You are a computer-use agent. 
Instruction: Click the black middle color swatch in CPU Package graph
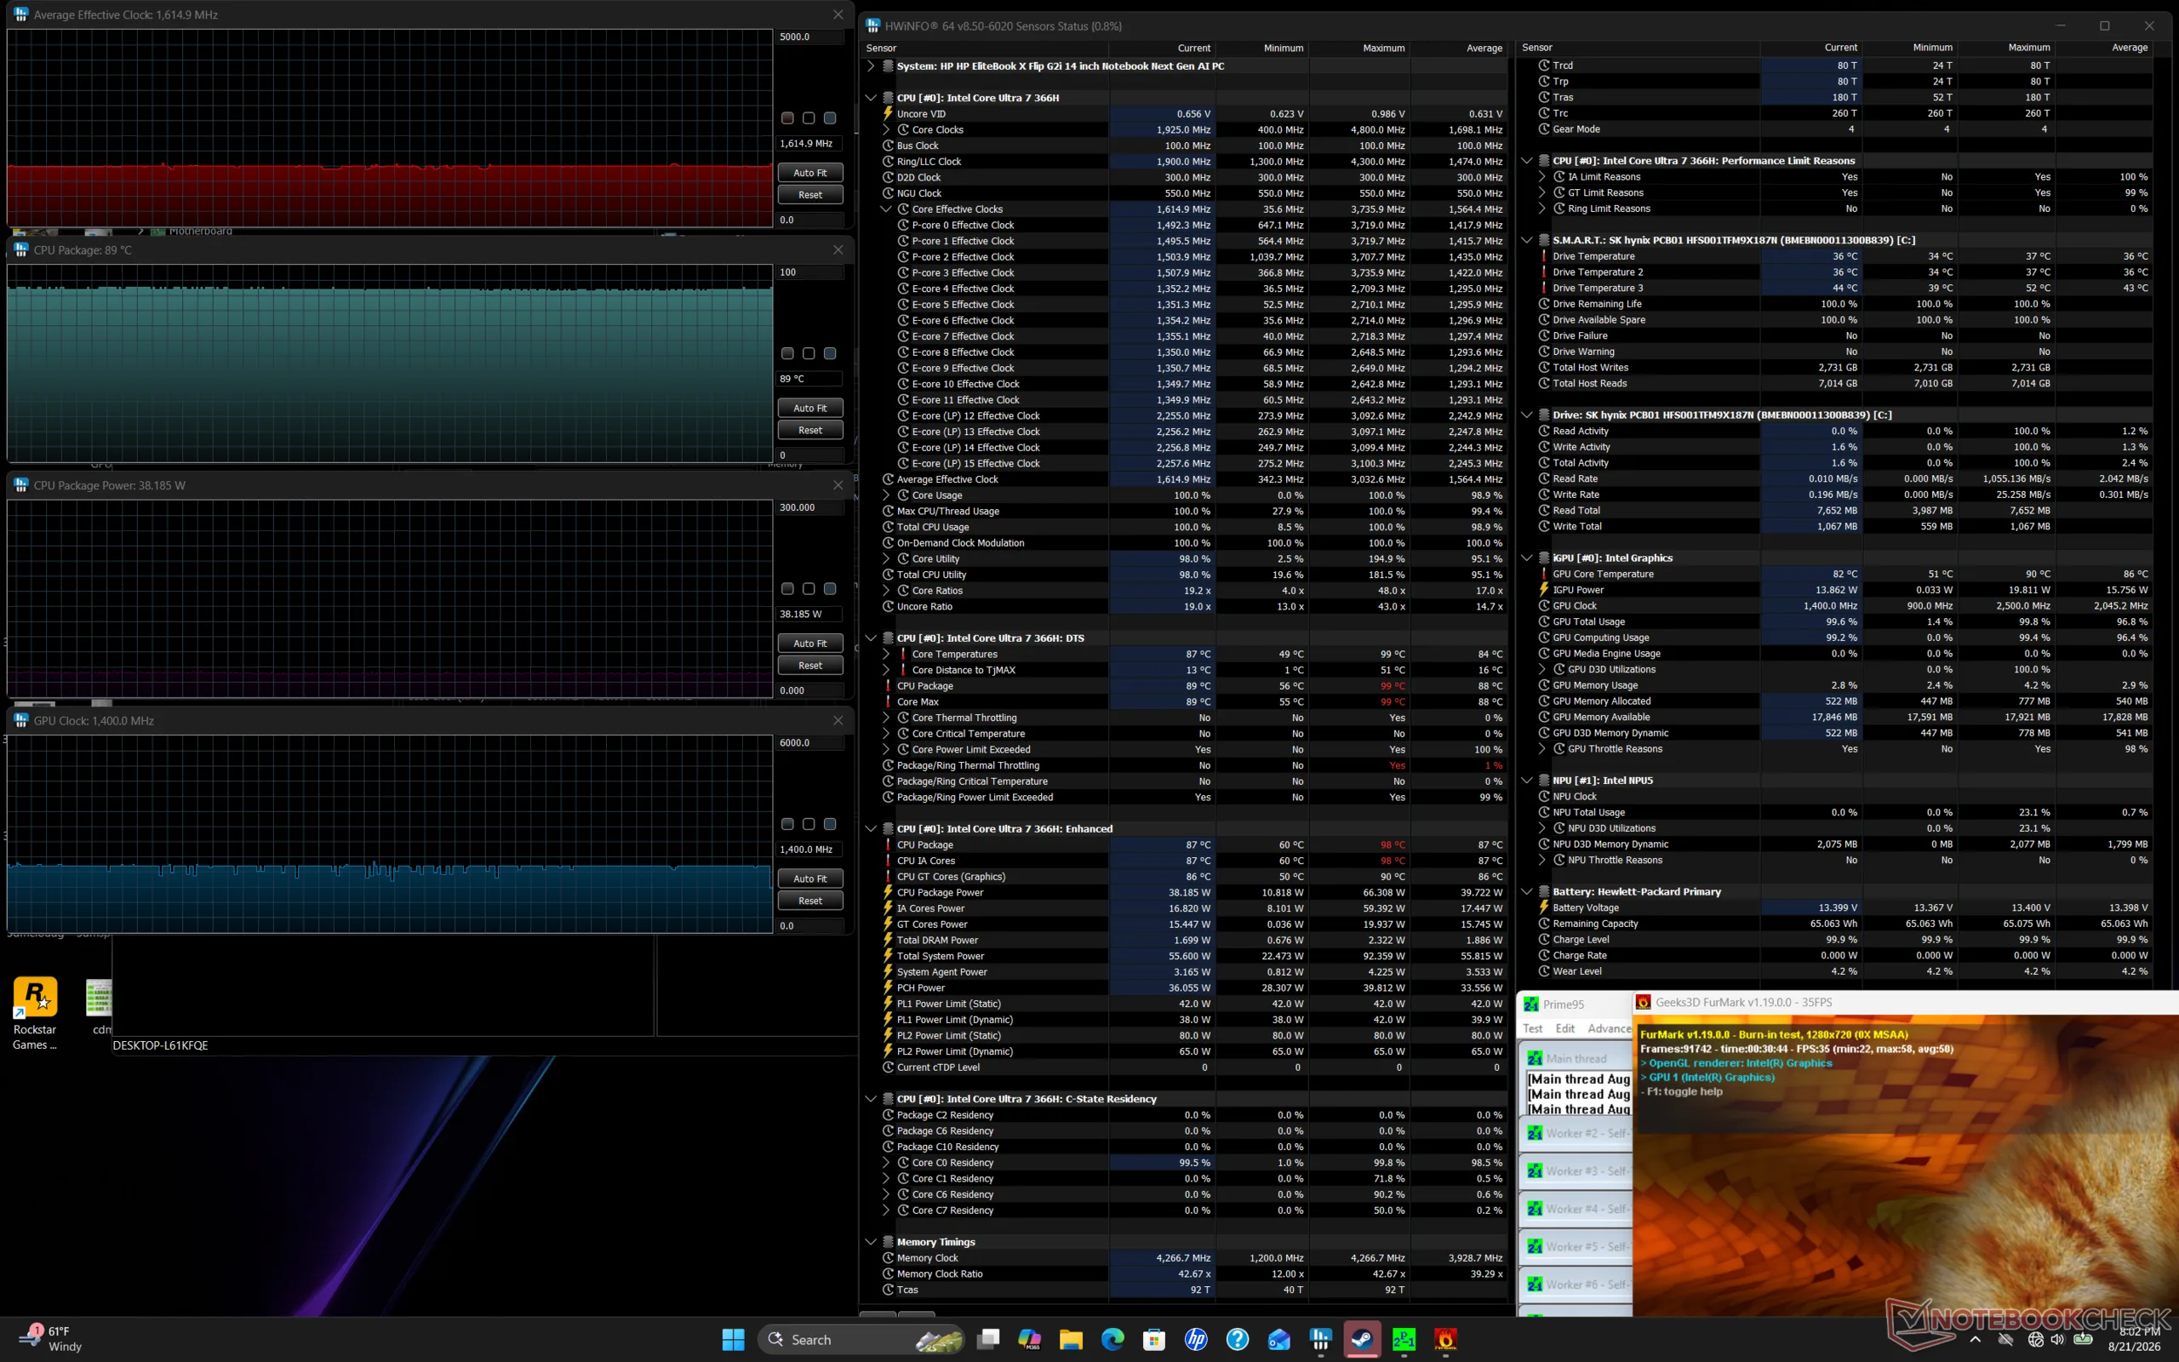(x=809, y=354)
